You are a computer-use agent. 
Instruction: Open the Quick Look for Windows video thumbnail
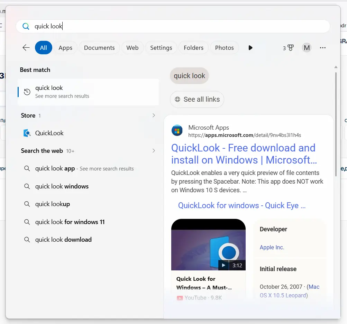pyautogui.click(x=208, y=244)
